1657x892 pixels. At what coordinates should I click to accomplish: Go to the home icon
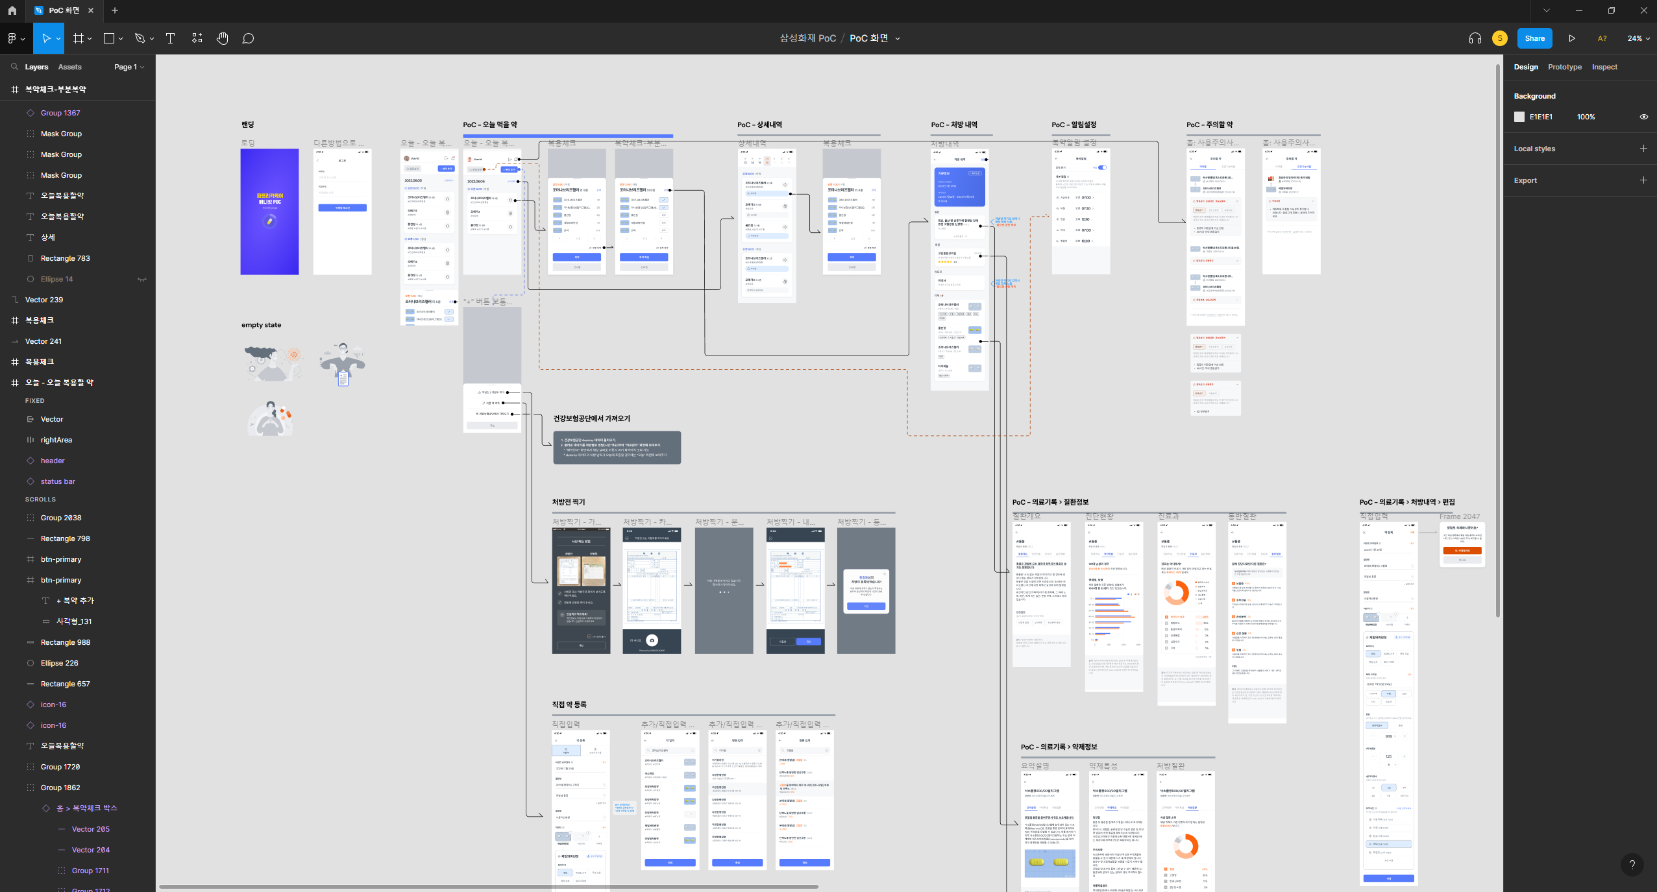click(12, 10)
